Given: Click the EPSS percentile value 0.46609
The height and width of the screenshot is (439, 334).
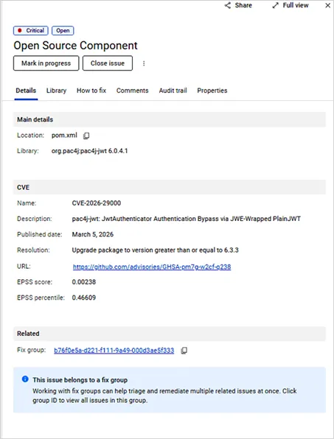Looking at the screenshot, I should (x=84, y=298).
